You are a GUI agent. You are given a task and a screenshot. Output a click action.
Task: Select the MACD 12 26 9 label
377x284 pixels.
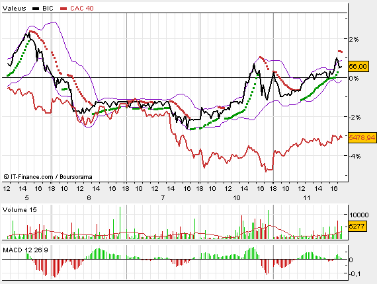(x=25, y=250)
